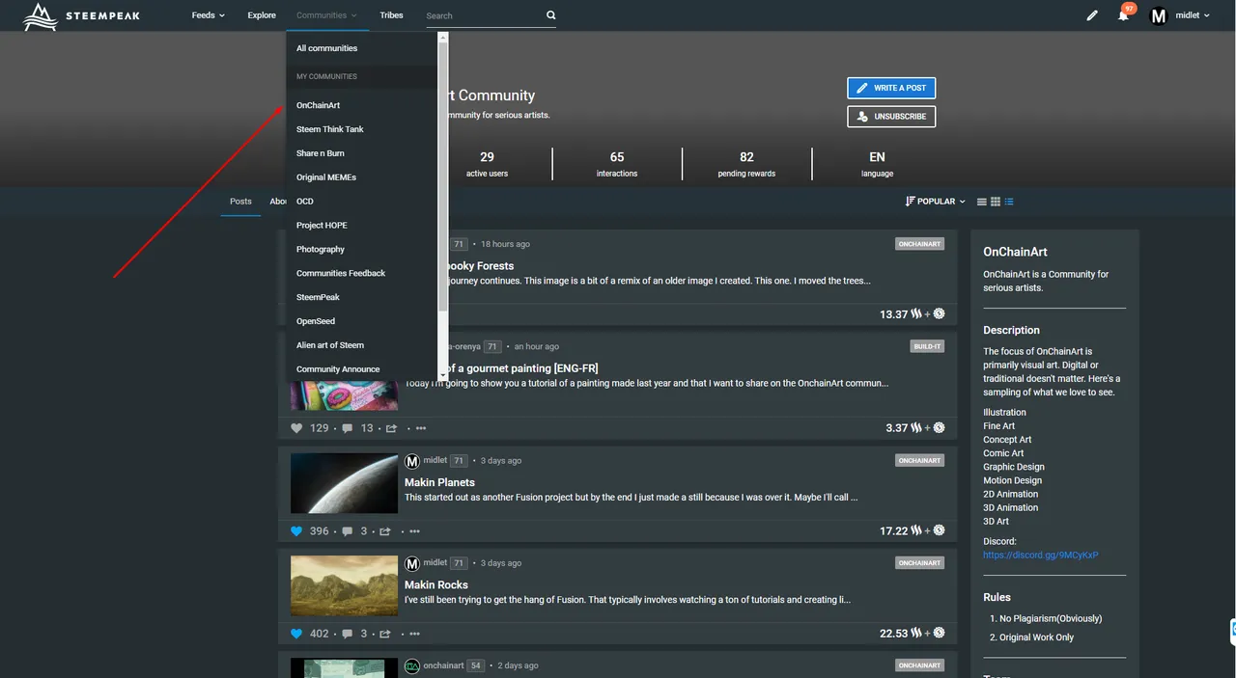Click the pencil compose icon in the header
This screenshot has height=678, width=1236.
[1092, 15]
